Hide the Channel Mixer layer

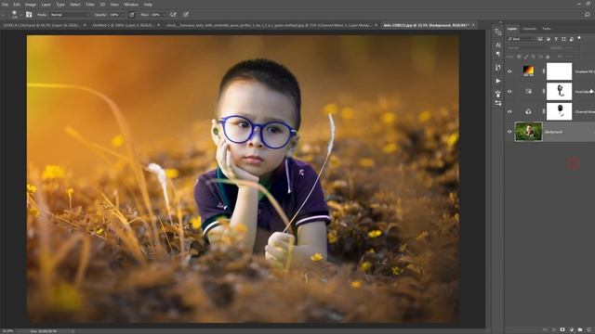click(509, 111)
